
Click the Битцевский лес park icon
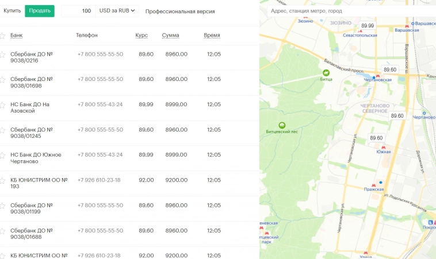(282, 125)
